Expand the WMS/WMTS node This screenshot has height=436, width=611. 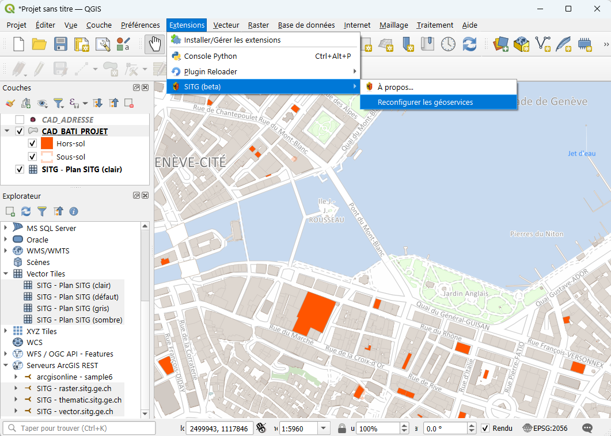(x=5, y=251)
